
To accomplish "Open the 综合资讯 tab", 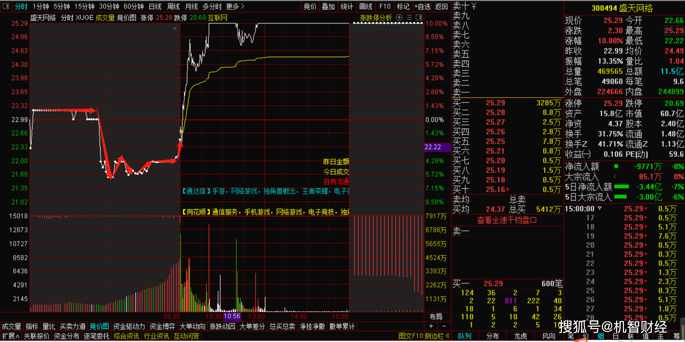I will tap(126, 336).
